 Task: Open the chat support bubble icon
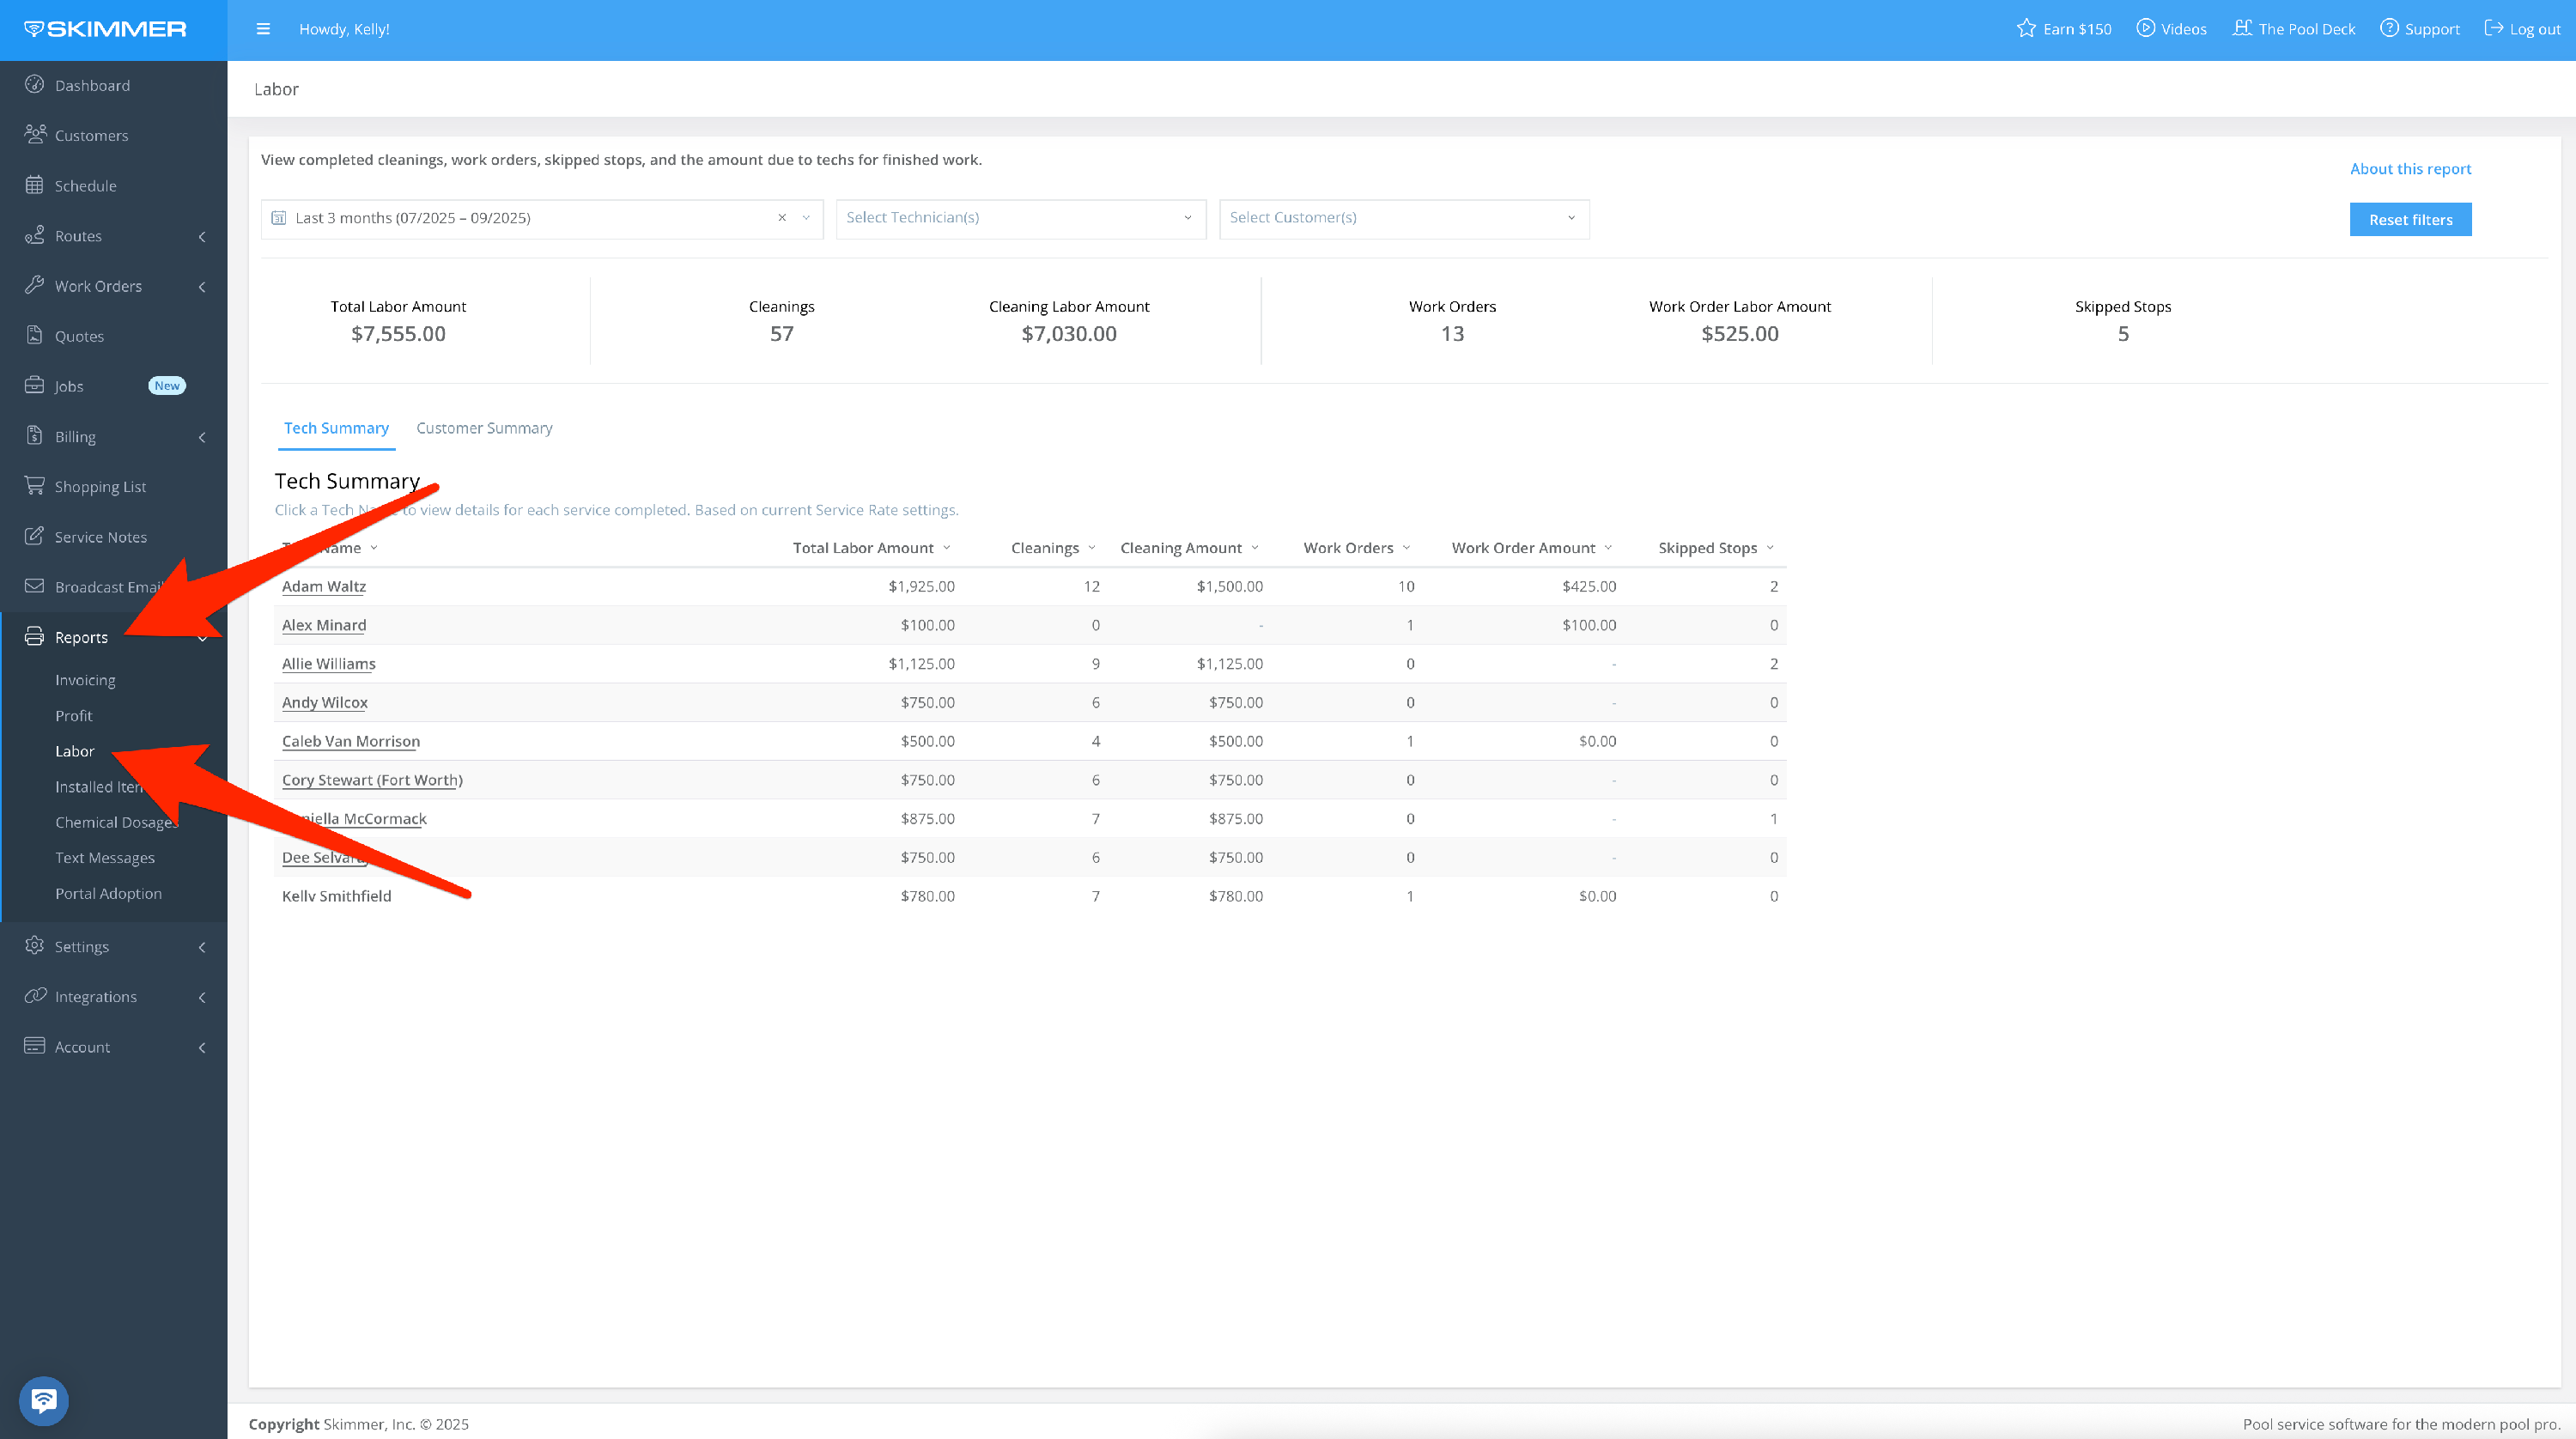click(x=43, y=1400)
